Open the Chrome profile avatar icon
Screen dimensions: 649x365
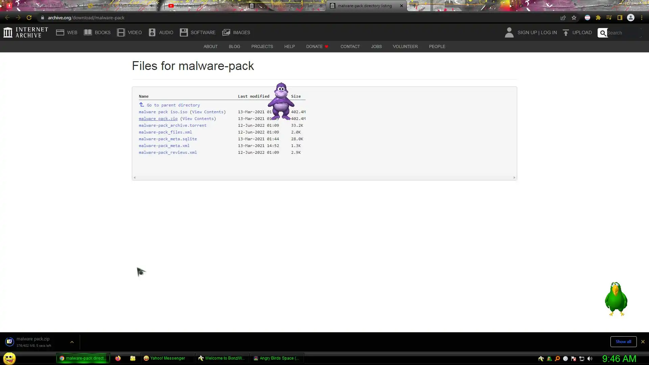click(631, 18)
